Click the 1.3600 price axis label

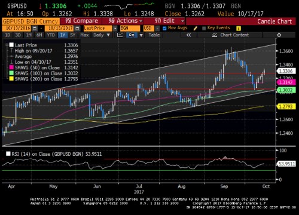click(286, 51)
